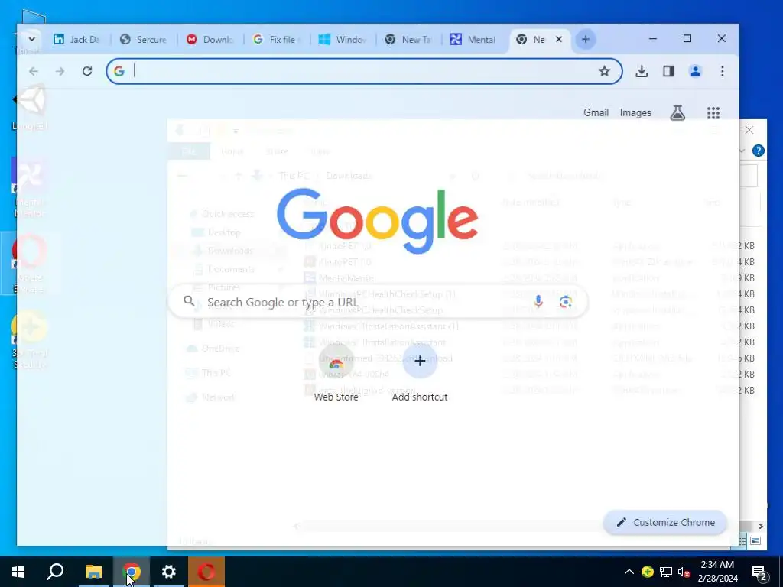Image resolution: width=783 pixels, height=587 pixels.
Task: Open the notification center icon
Action: tap(759, 572)
